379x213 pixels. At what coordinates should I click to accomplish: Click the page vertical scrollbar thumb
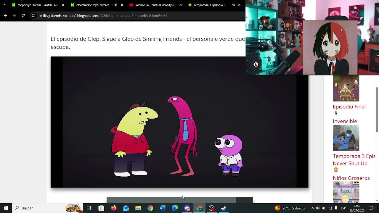377,109
